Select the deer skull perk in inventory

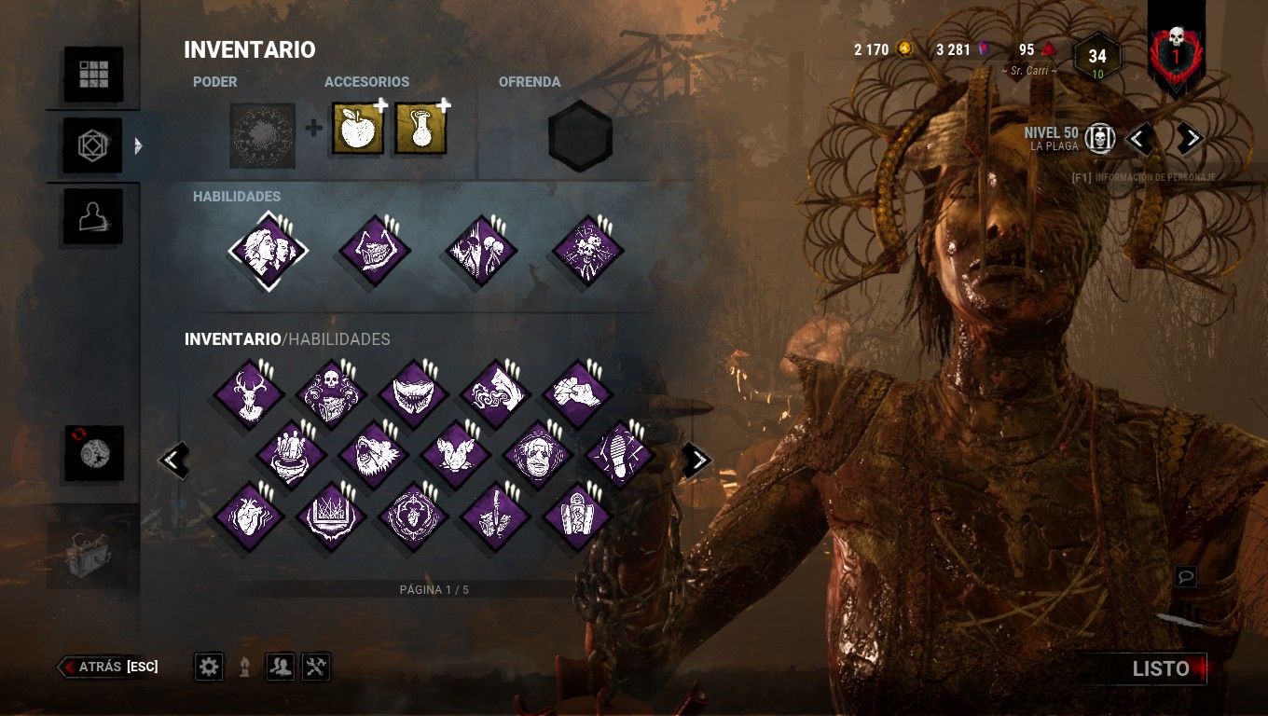click(249, 395)
